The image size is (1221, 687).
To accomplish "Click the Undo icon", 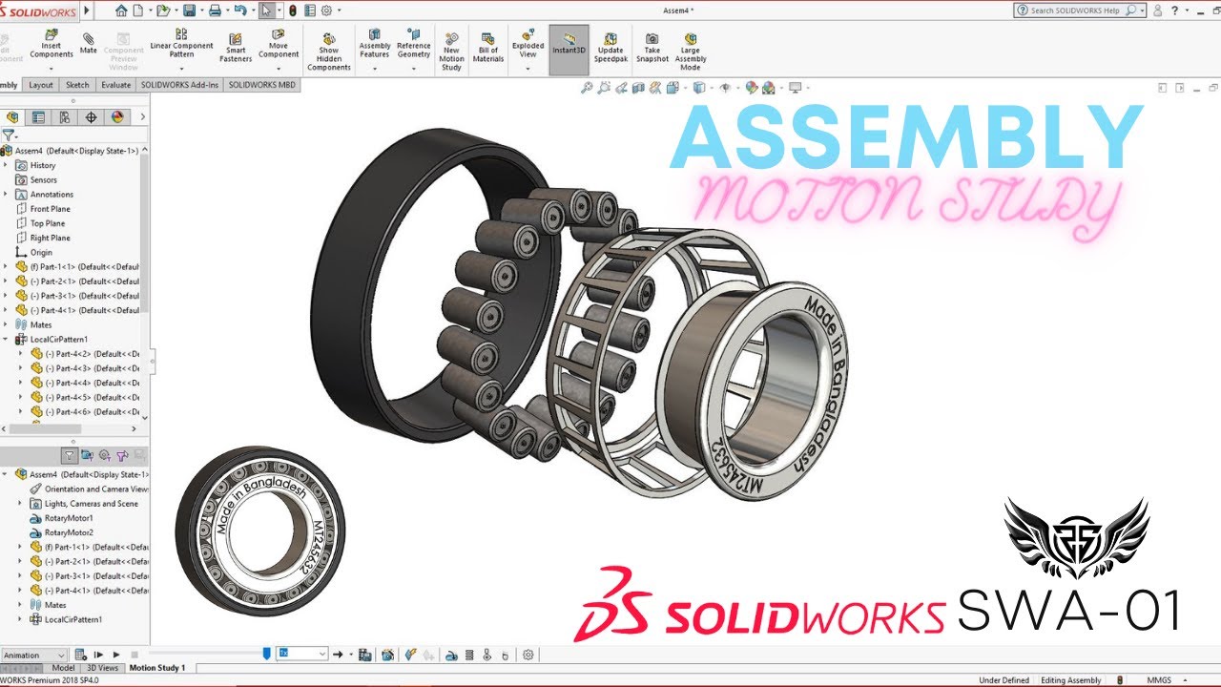I will [240, 10].
